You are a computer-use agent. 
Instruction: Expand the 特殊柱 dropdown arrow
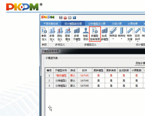click(x=121, y=39)
